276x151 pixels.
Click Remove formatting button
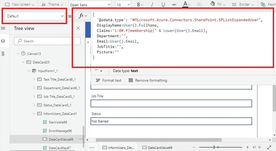(148, 80)
